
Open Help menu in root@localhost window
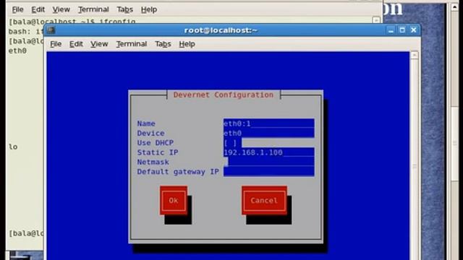(x=187, y=44)
